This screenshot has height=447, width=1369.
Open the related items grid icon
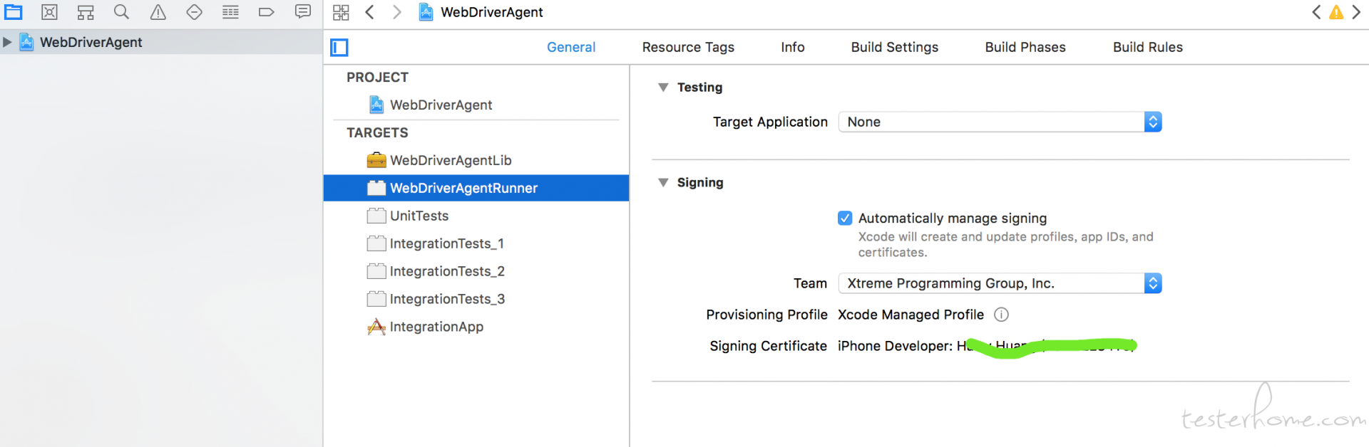341,12
